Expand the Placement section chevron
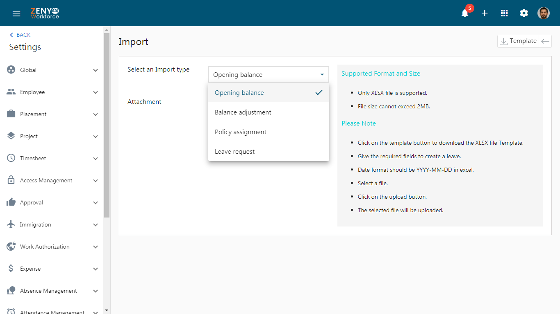 96,114
